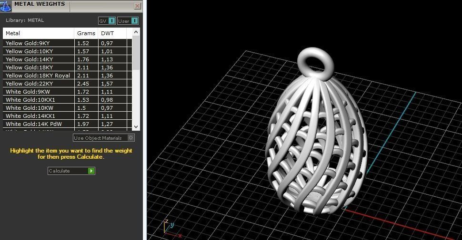Sort by the DWT column header
The height and width of the screenshot is (240, 462).
pos(112,33)
